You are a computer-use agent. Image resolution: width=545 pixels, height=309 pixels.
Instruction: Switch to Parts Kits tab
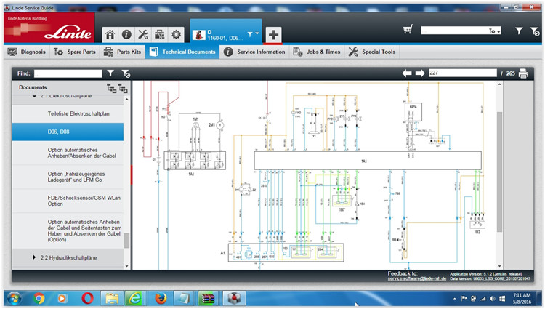[x=123, y=52]
